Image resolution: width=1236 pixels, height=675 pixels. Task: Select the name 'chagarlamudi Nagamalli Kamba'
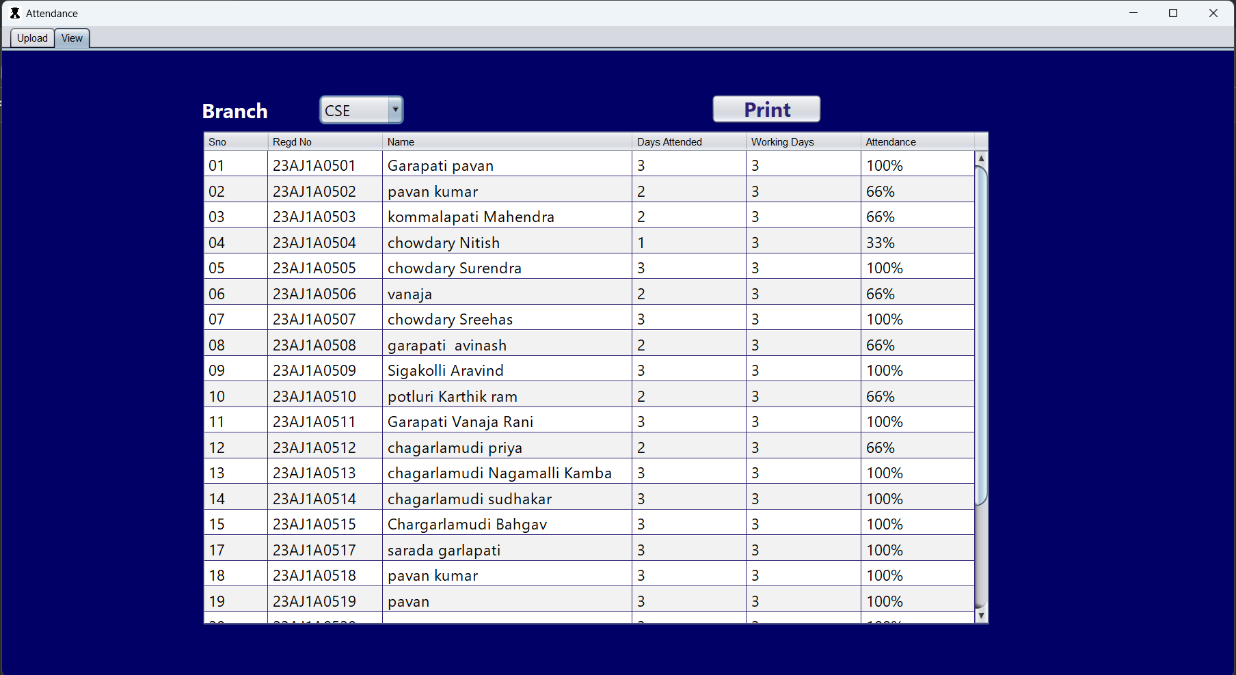(x=507, y=473)
